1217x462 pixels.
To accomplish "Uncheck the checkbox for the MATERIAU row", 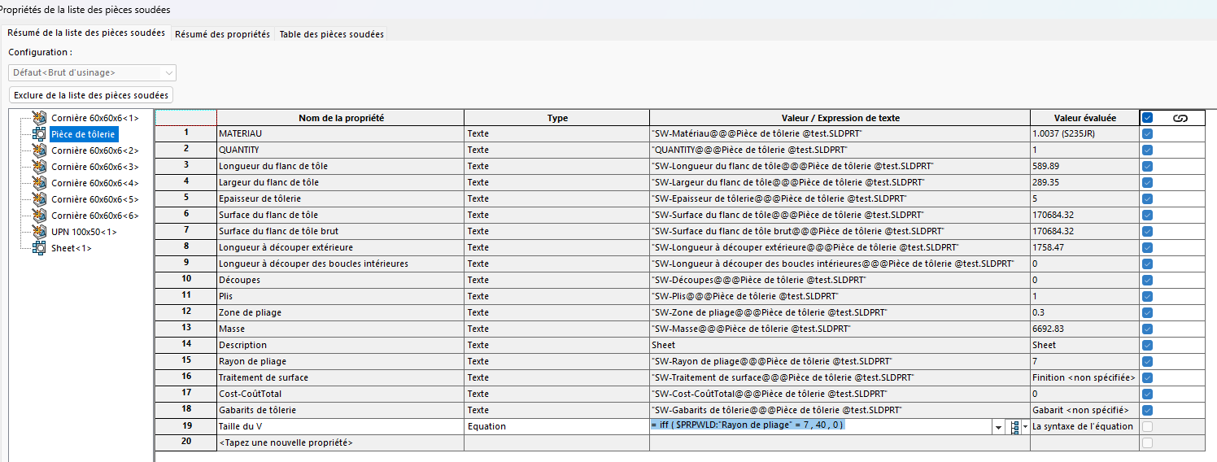I will pos(1147,133).
